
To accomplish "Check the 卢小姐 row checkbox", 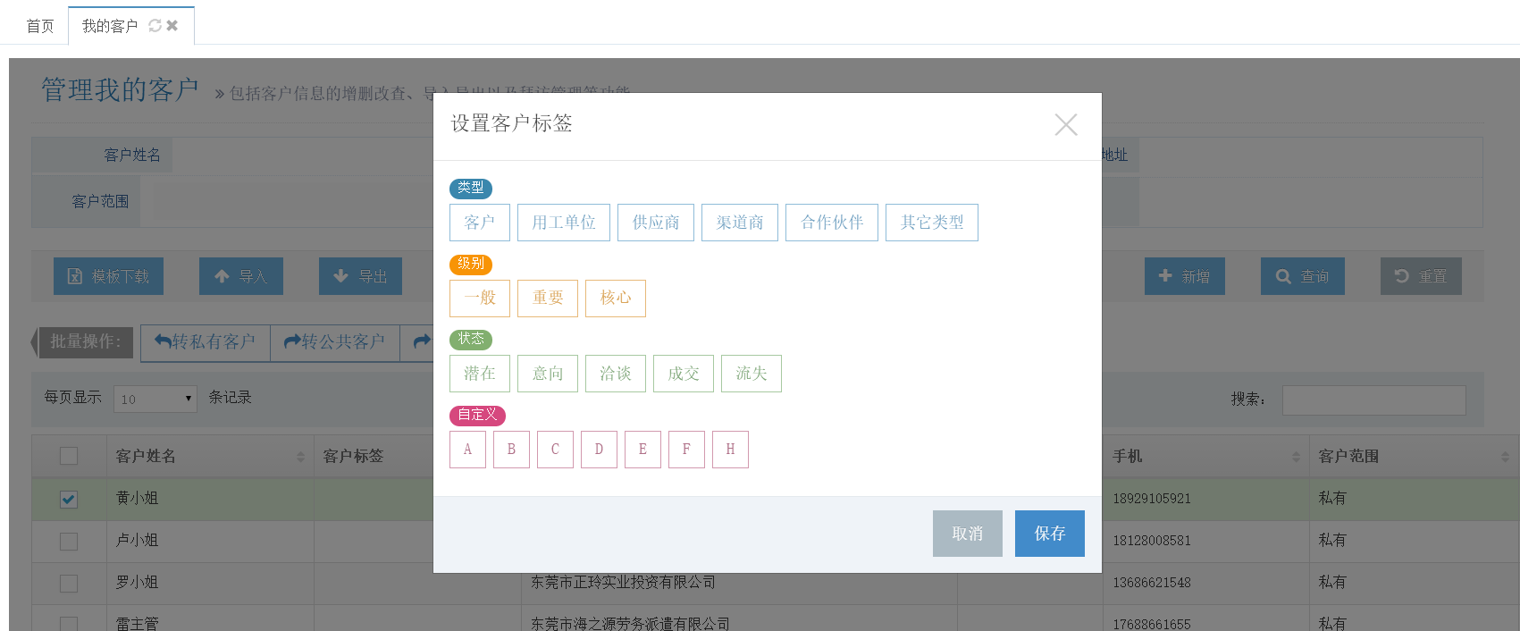I will coord(69,542).
